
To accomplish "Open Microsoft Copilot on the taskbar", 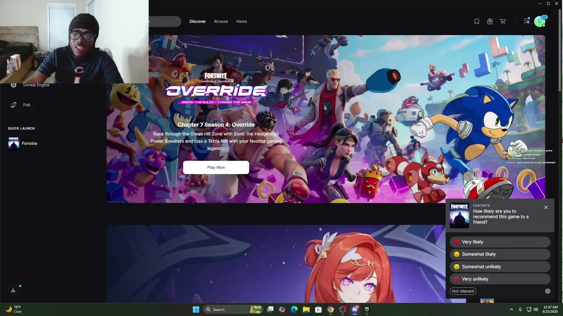I will pyautogui.click(x=282, y=309).
